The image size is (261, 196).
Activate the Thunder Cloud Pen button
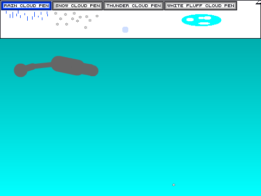(x=134, y=6)
